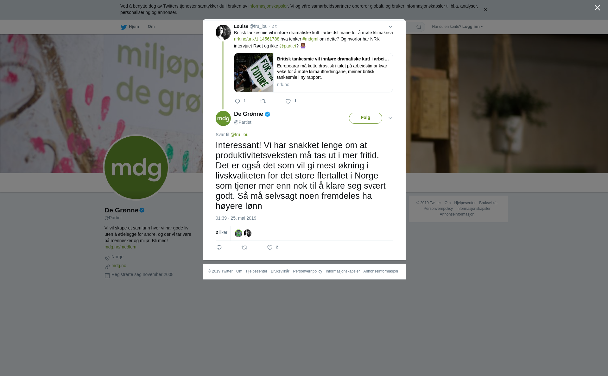The height and width of the screenshot is (376, 608).
Task: Expand the Logg inn dropdown
Action: (x=472, y=27)
